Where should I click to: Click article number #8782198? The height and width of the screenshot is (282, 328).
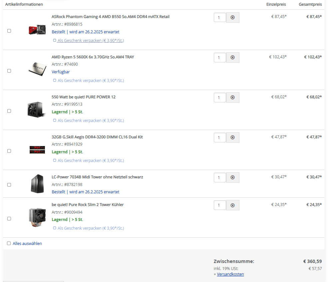73,184
